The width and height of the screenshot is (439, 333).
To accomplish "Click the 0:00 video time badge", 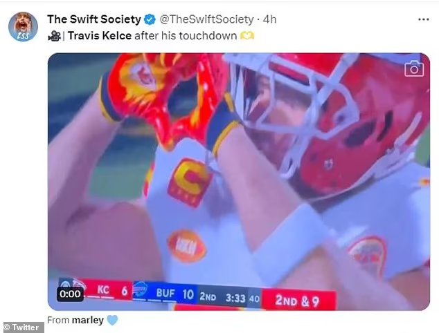I will (x=70, y=294).
